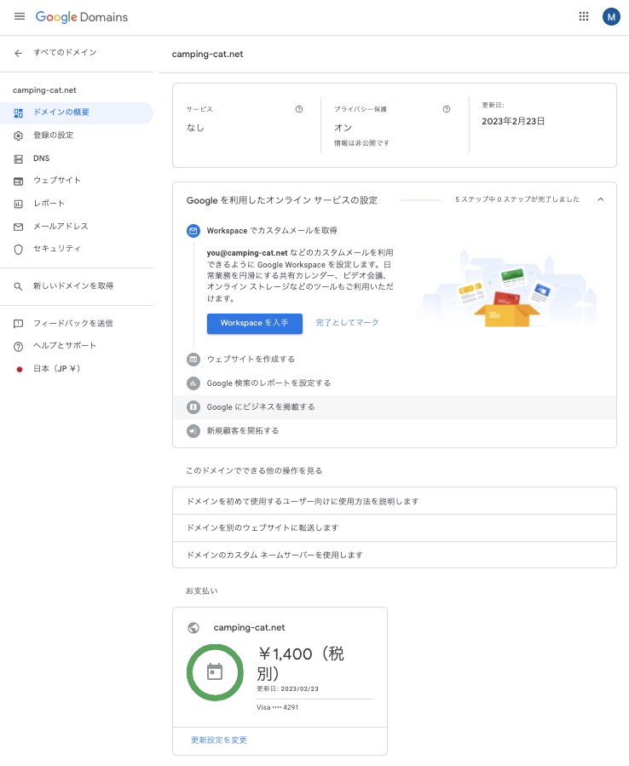Viewport: 629px width, 766px height.
Task: Select DNS in the sidebar
Action: [77, 158]
